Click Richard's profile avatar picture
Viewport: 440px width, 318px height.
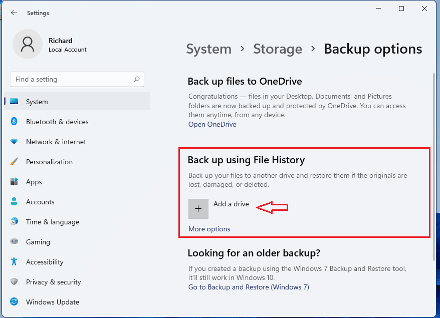pos(28,45)
